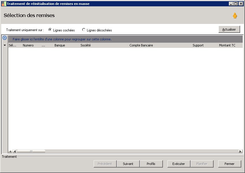245x173 pixels.
Task: Sort by the Banque column header
Action: (60, 45)
